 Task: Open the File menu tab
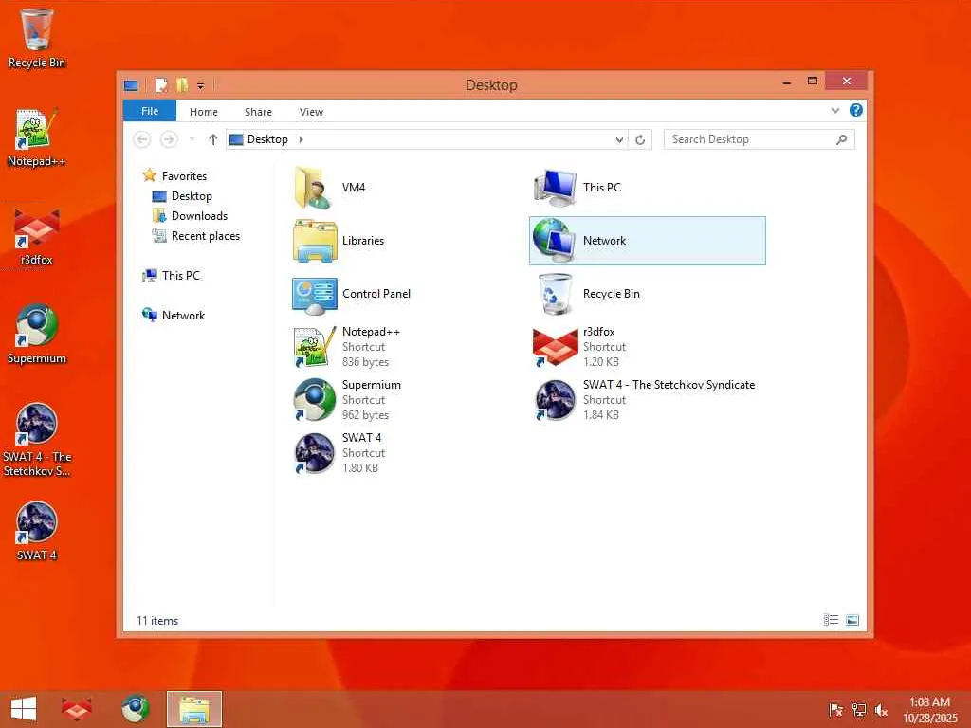pyautogui.click(x=150, y=111)
